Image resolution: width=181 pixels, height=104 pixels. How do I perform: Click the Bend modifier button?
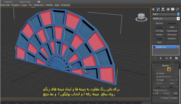pos(159,43)
